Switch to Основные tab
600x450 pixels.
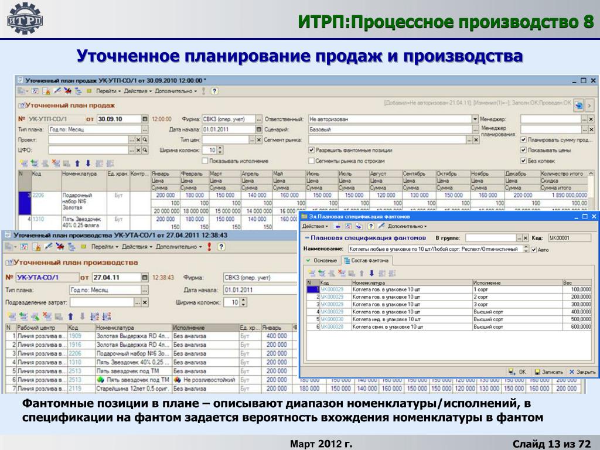[x=322, y=260]
